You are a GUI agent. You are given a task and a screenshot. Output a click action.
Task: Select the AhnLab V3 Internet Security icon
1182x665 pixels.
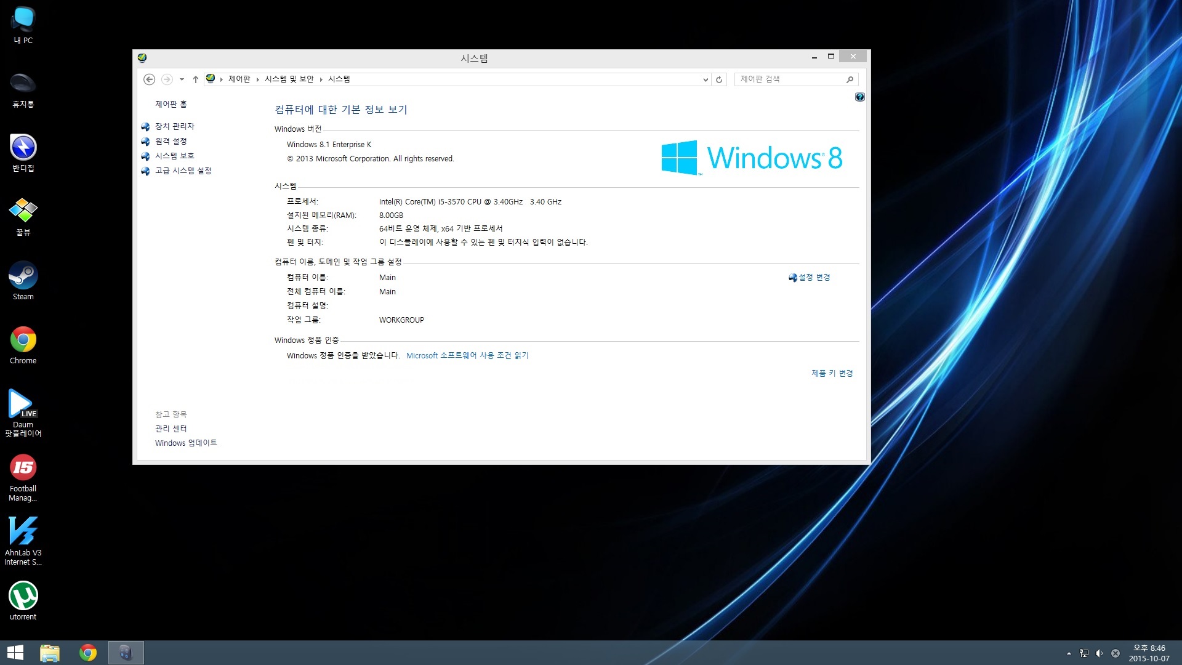click(23, 541)
